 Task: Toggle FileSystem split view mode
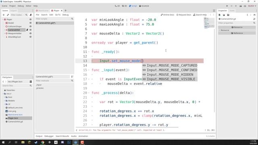tap(31, 81)
